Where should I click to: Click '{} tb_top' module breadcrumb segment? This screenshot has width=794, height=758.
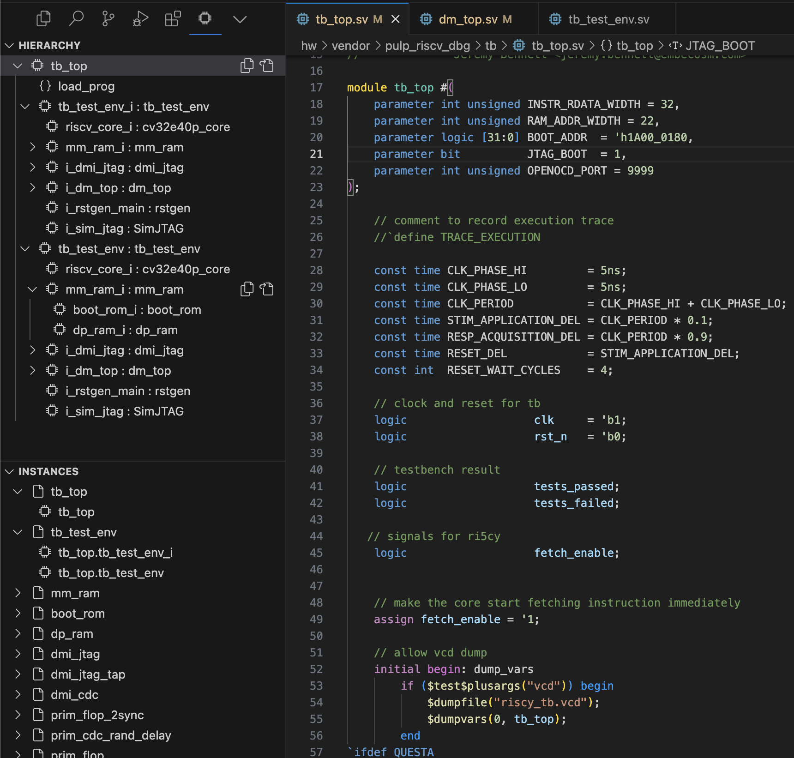pyautogui.click(x=626, y=46)
